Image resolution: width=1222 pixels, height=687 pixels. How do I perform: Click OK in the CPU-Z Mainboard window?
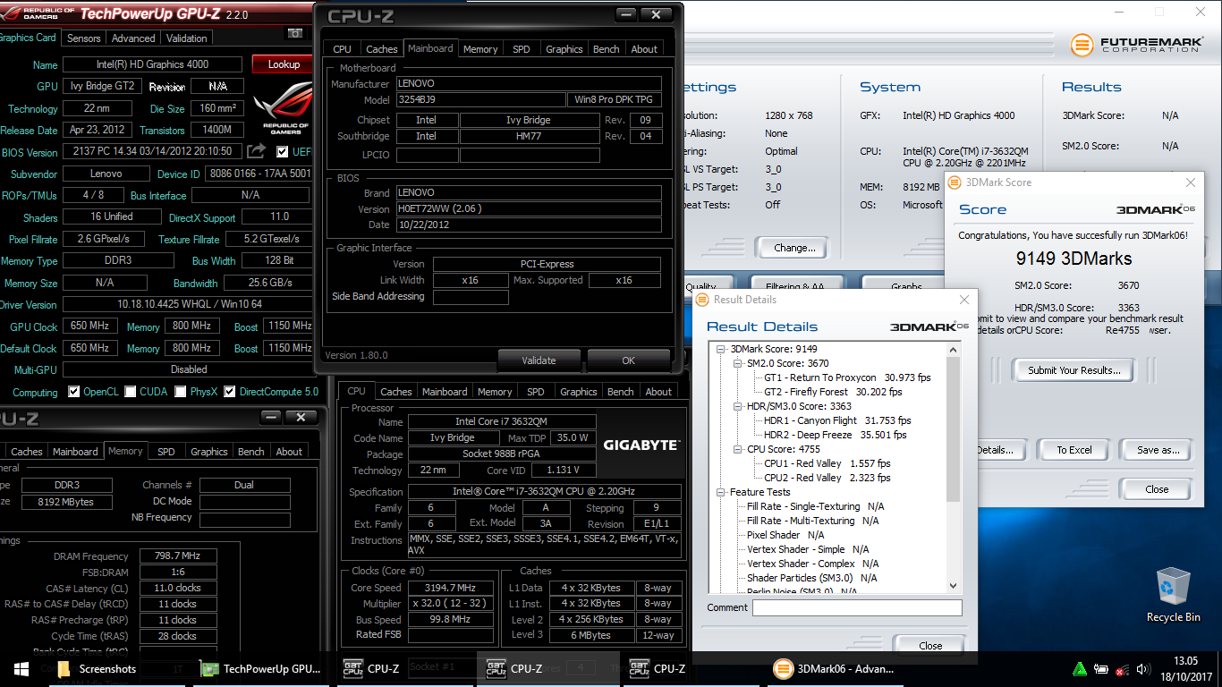(628, 360)
